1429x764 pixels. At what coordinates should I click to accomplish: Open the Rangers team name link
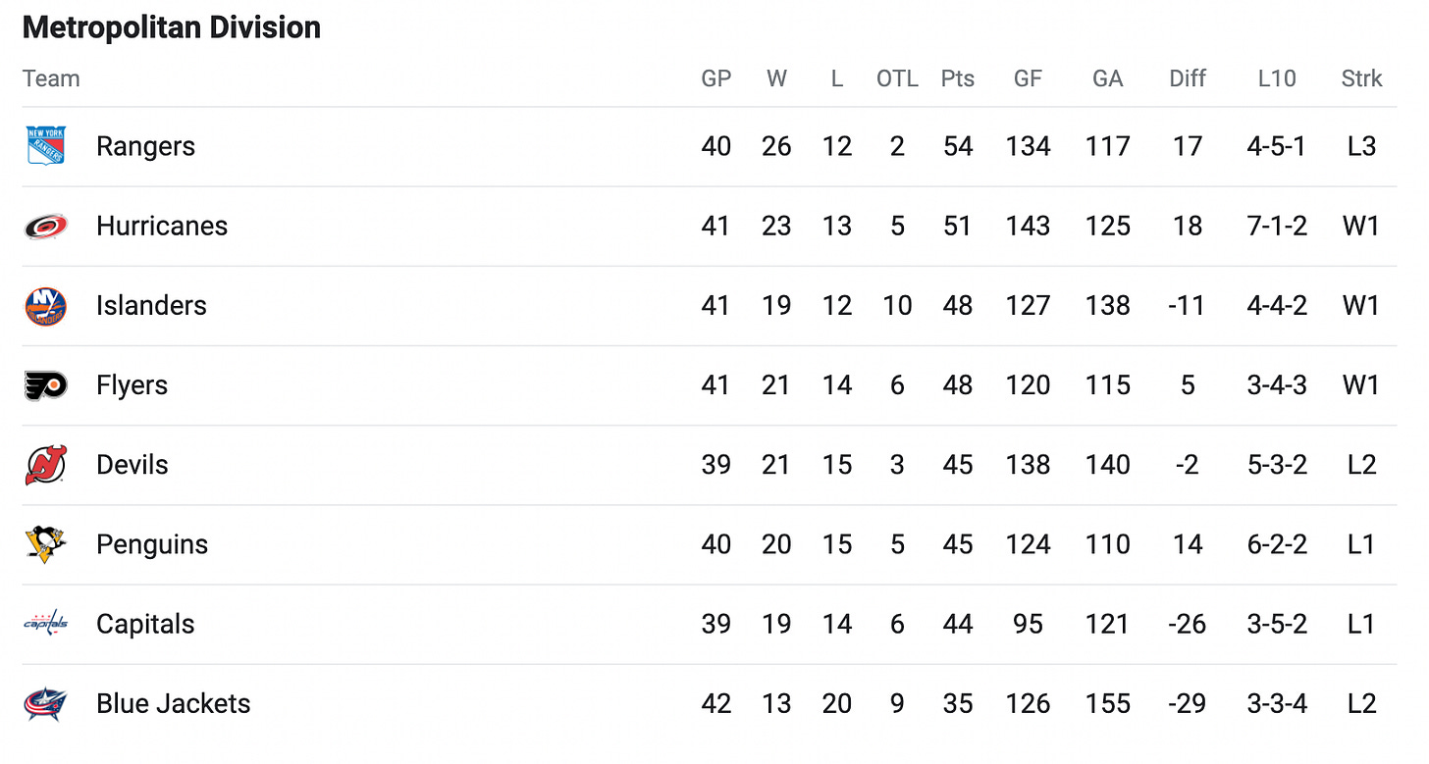click(x=145, y=146)
